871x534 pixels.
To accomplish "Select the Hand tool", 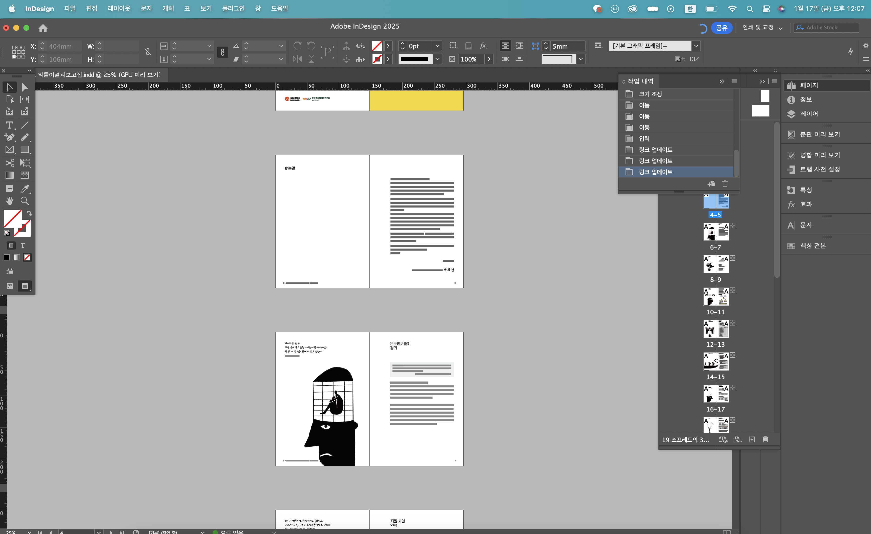I will pos(10,201).
